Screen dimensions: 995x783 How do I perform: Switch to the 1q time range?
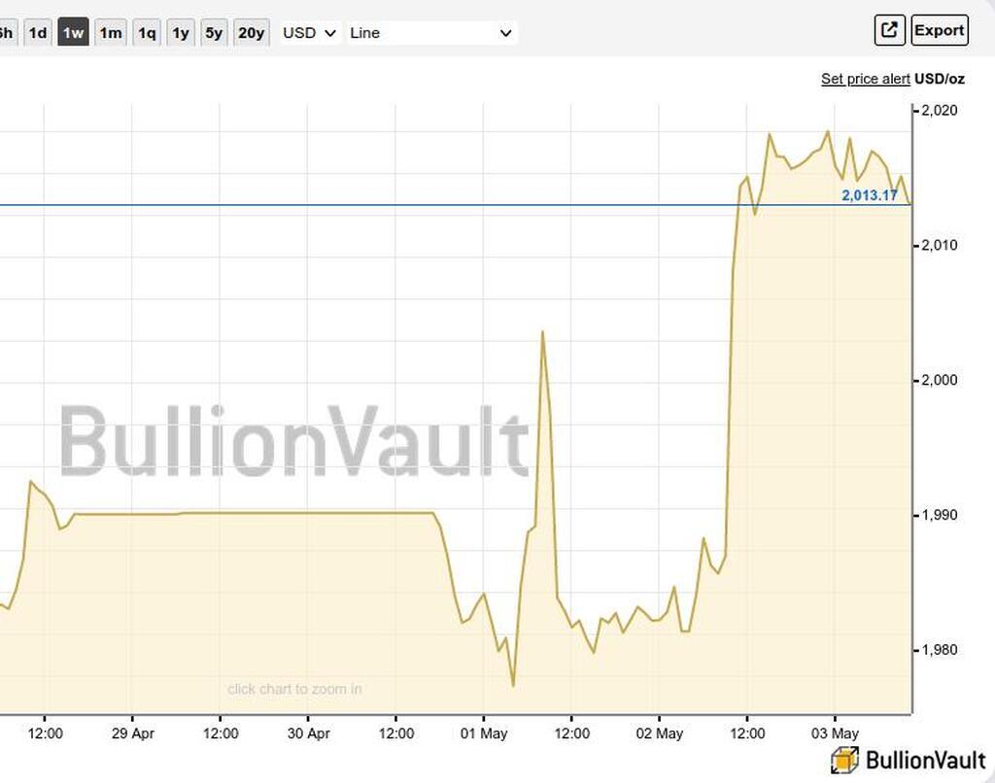tap(147, 32)
